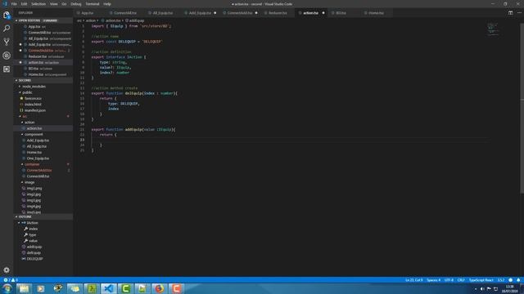Click the split editor icon
This screenshot has height=294, width=524.
pyautogui.click(x=510, y=13)
